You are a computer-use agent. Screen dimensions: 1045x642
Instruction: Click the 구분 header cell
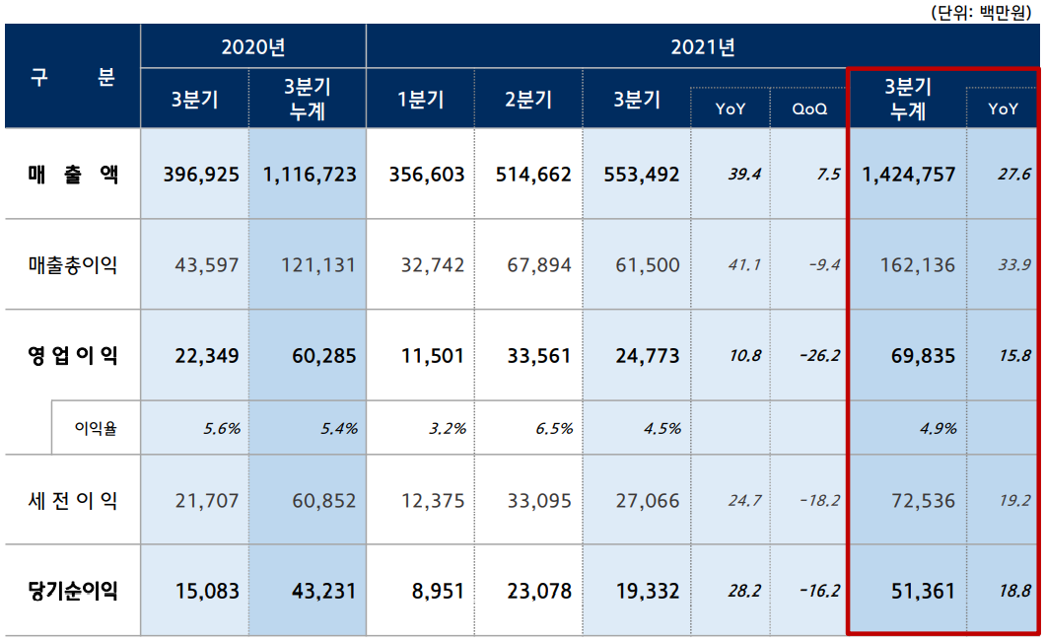pyautogui.click(x=72, y=77)
